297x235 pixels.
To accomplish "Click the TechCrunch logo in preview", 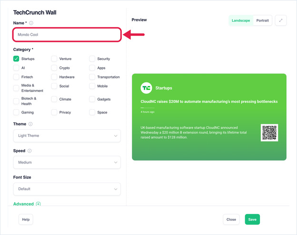I will (146, 88).
